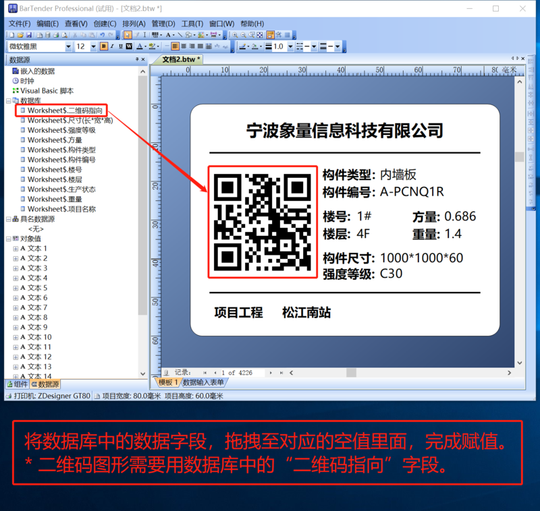Screen dimensions: 540x511
Task: Open the 帮助(H) menu
Action: pos(252,24)
